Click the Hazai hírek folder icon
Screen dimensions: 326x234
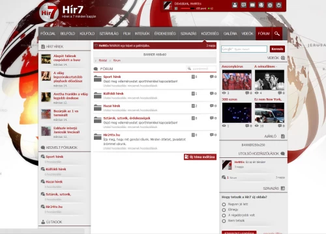pyautogui.click(x=98, y=107)
